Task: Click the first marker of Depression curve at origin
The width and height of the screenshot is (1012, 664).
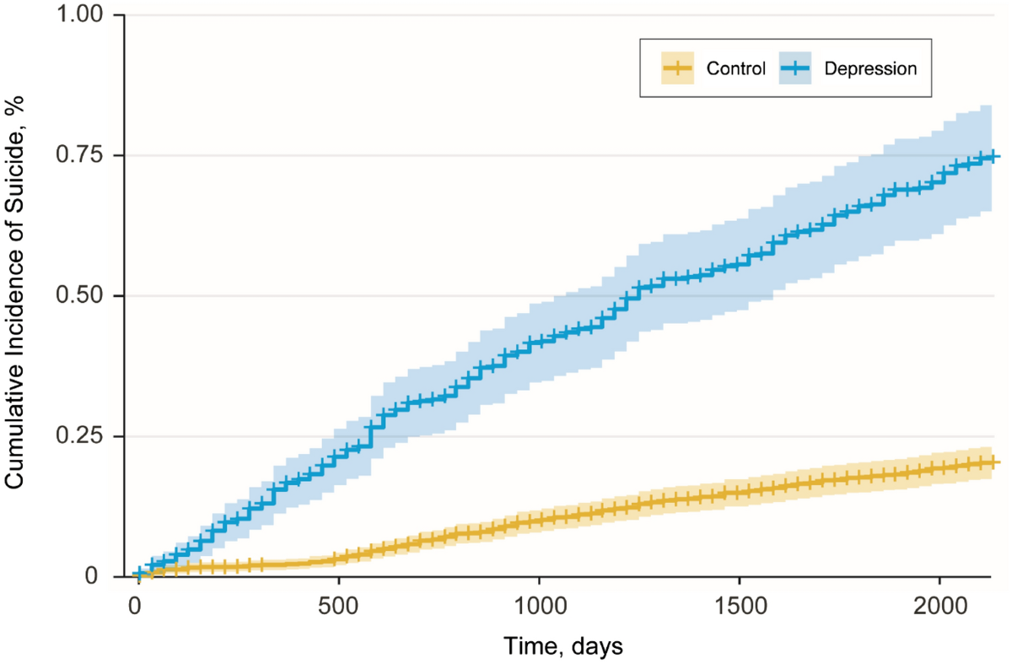Action: coord(138,575)
